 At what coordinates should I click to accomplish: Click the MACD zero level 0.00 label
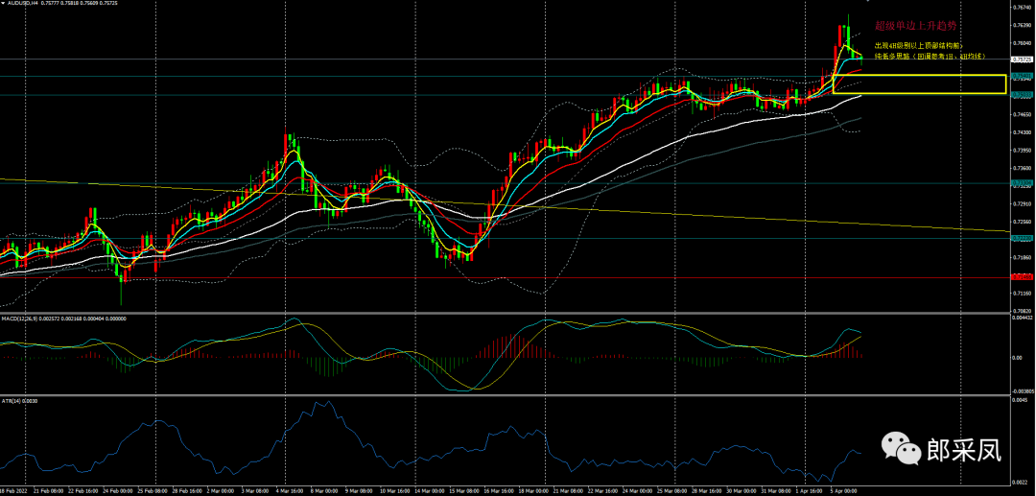[1019, 357]
